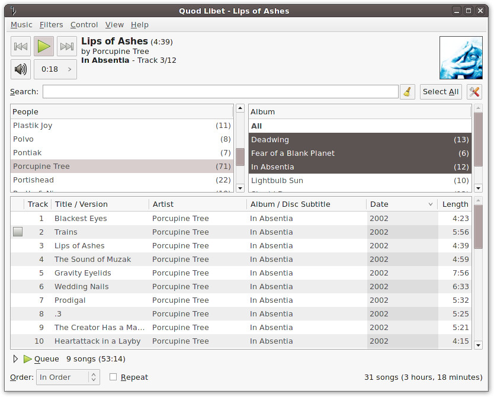494x397 pixels.
Task: Click the 0:18 elapsed time button
Action: (56, 69)
